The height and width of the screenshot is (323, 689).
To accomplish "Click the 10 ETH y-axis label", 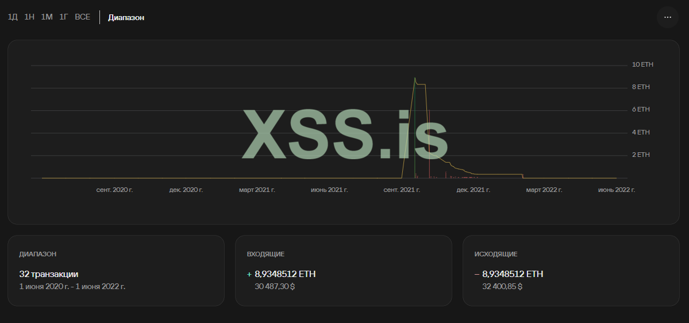I will [643, 64].
